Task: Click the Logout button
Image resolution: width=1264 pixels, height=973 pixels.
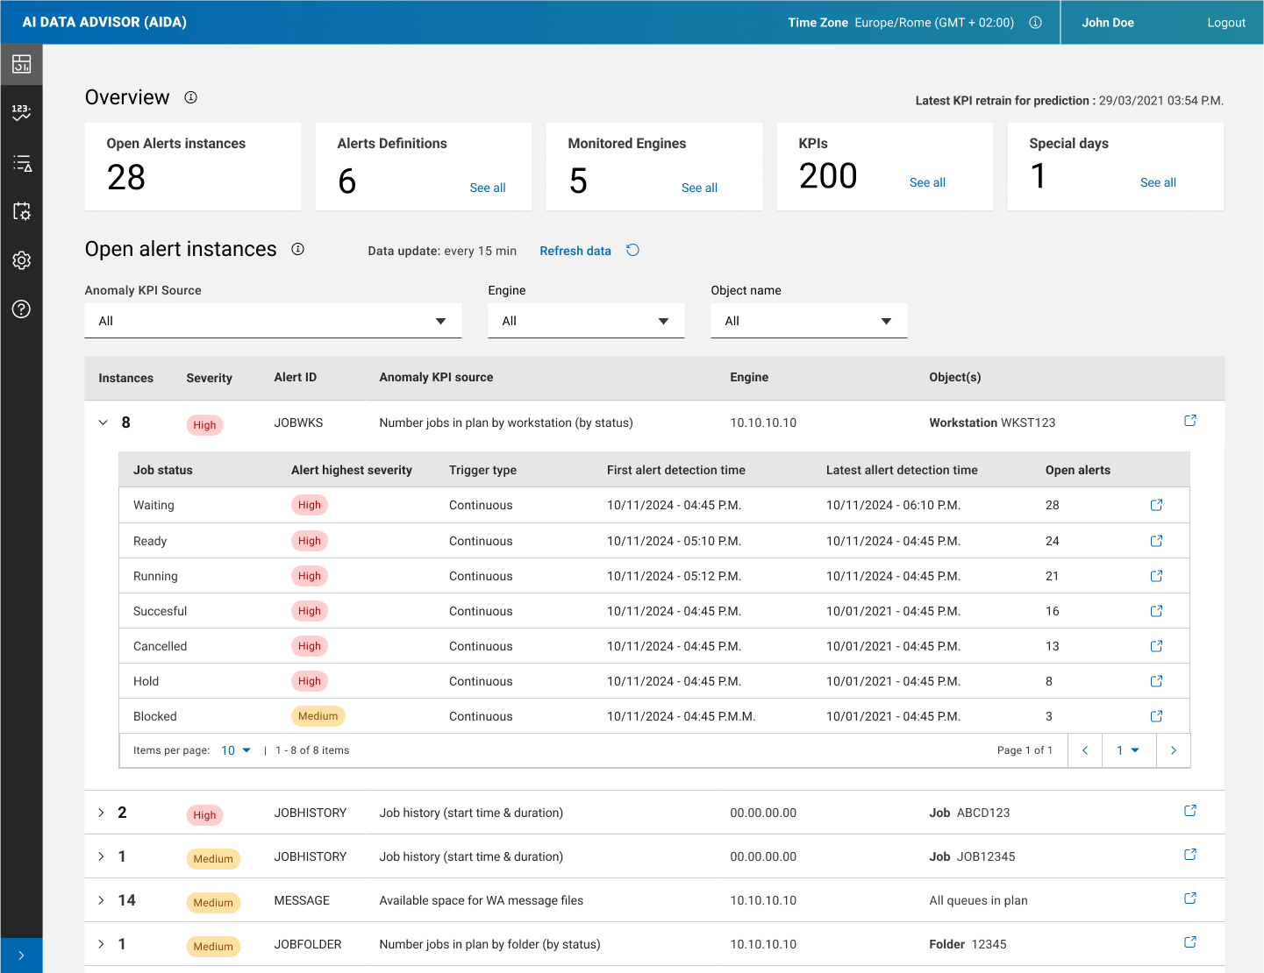Action: click(1225, 23)
